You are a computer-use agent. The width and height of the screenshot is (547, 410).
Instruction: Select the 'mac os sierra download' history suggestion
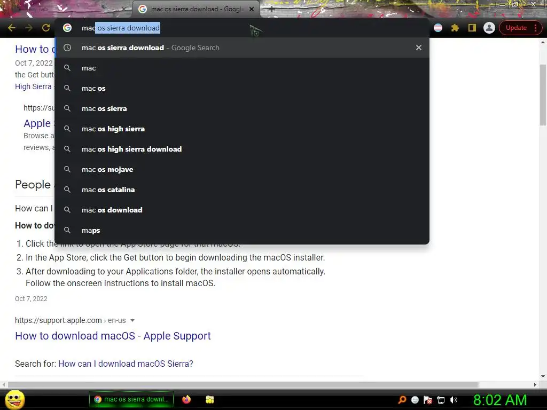[x=242, y=48]
